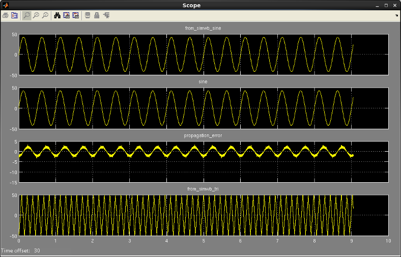Click the Print icon in the toolbar
Screen dimensions: 401x257
[x=6, y=16]
